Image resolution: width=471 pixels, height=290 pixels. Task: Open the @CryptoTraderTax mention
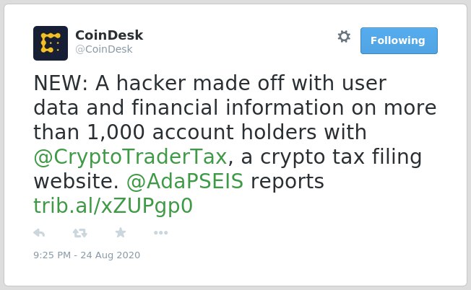tap(130, 157)
